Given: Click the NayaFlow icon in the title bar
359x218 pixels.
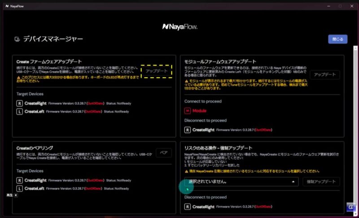Looking at the screenshot, I should point(7,6).
